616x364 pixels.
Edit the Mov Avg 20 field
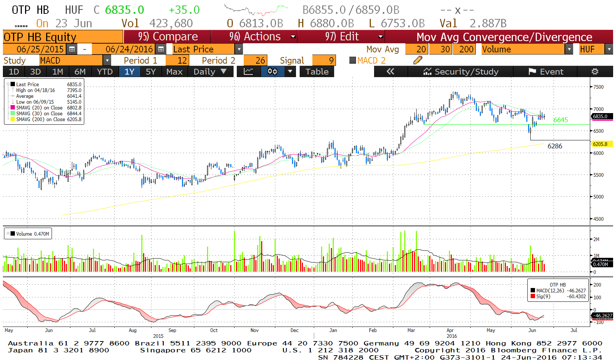click(x=417, y=49)
